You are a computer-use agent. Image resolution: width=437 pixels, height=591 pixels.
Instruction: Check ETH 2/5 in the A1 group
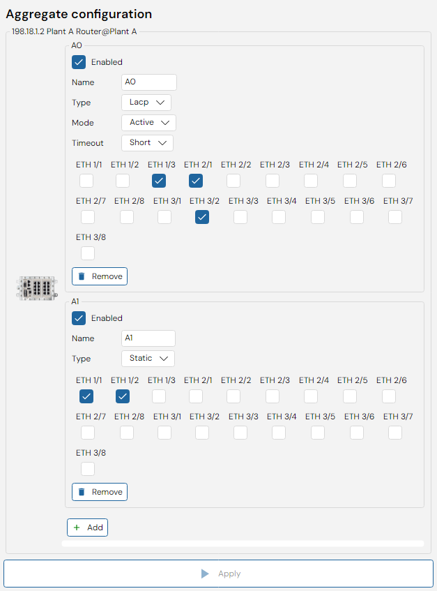[350, 396]
